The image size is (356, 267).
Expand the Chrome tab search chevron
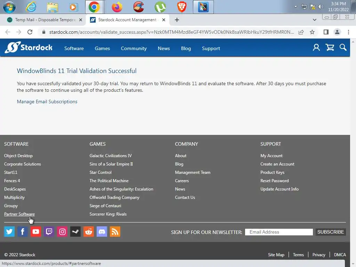point(314,20)
